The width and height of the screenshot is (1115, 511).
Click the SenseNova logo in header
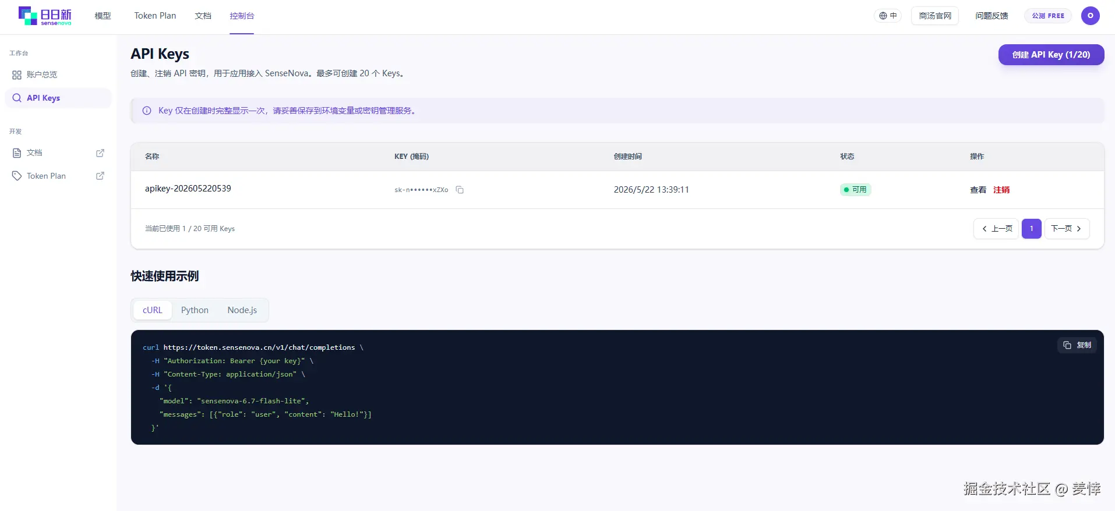point(45,16)
